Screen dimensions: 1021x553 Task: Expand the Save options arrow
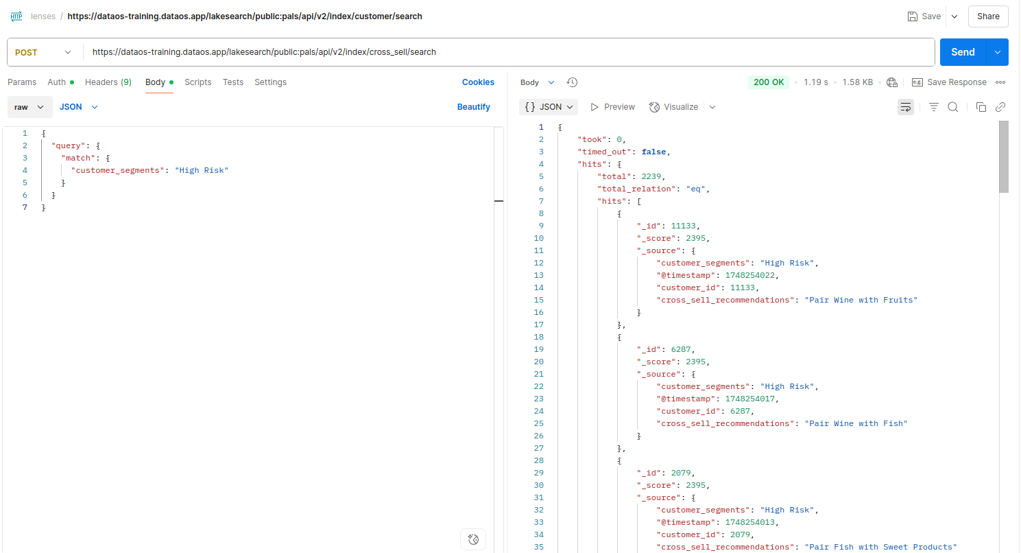click(x=954, y=16)
